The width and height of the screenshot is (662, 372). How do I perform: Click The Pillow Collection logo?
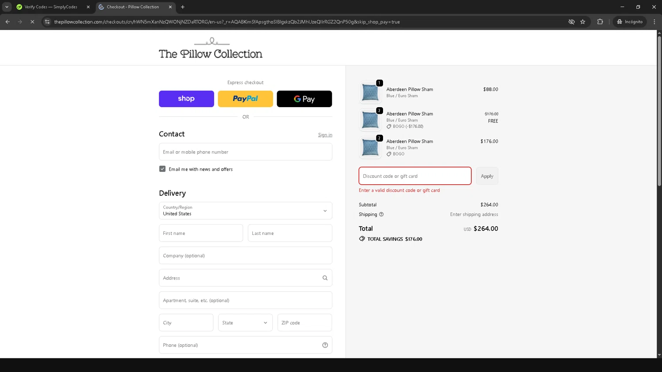pyautogui.click(x=211, y=48)
